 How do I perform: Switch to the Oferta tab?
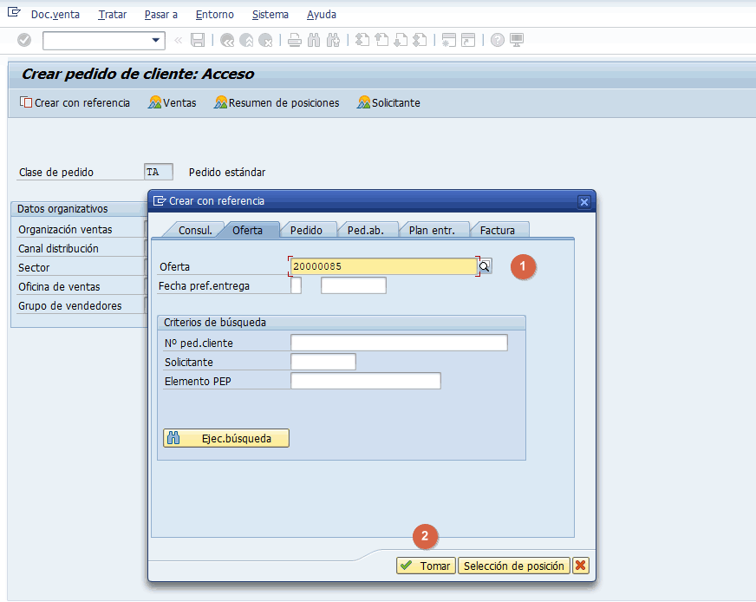[247, 230]
